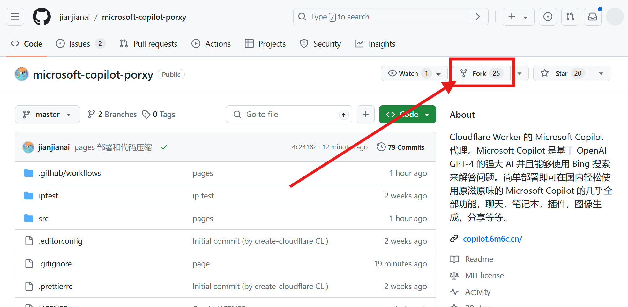
Task: Click the GitHub logo home icon
Action: 42,17
